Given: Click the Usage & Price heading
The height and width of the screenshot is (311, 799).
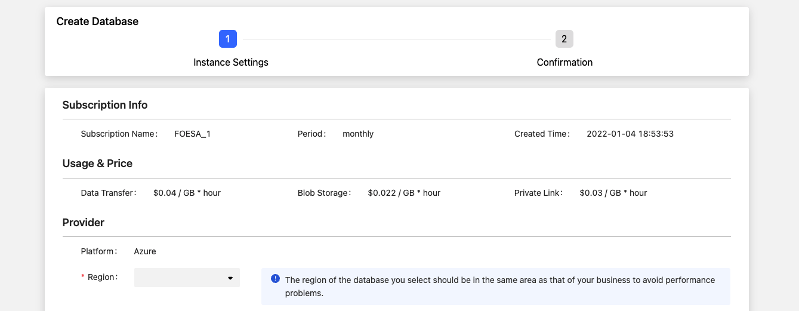Looking at the screenshot, I should click(97, 164).
